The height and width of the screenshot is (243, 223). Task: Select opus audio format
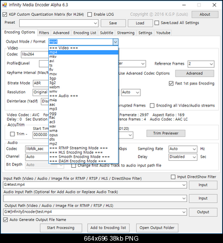click(x=84, y=135)
